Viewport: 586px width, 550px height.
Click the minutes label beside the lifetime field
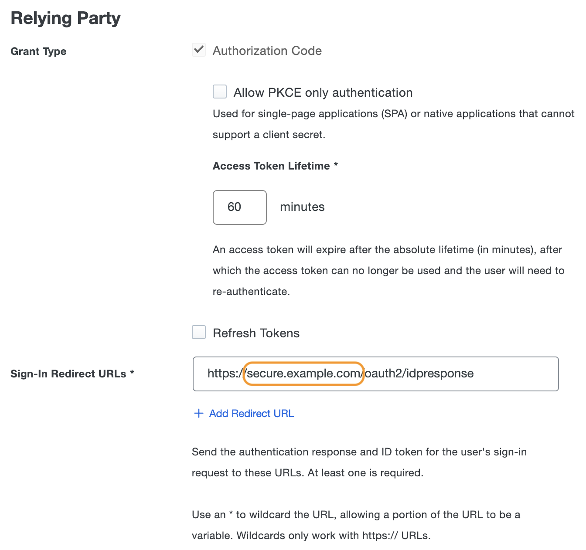302,207
